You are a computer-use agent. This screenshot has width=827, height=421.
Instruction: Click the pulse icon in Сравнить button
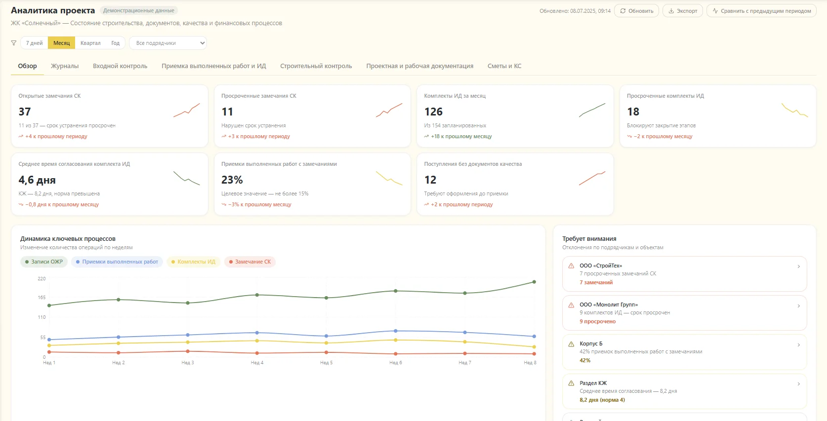click(715, 11)
